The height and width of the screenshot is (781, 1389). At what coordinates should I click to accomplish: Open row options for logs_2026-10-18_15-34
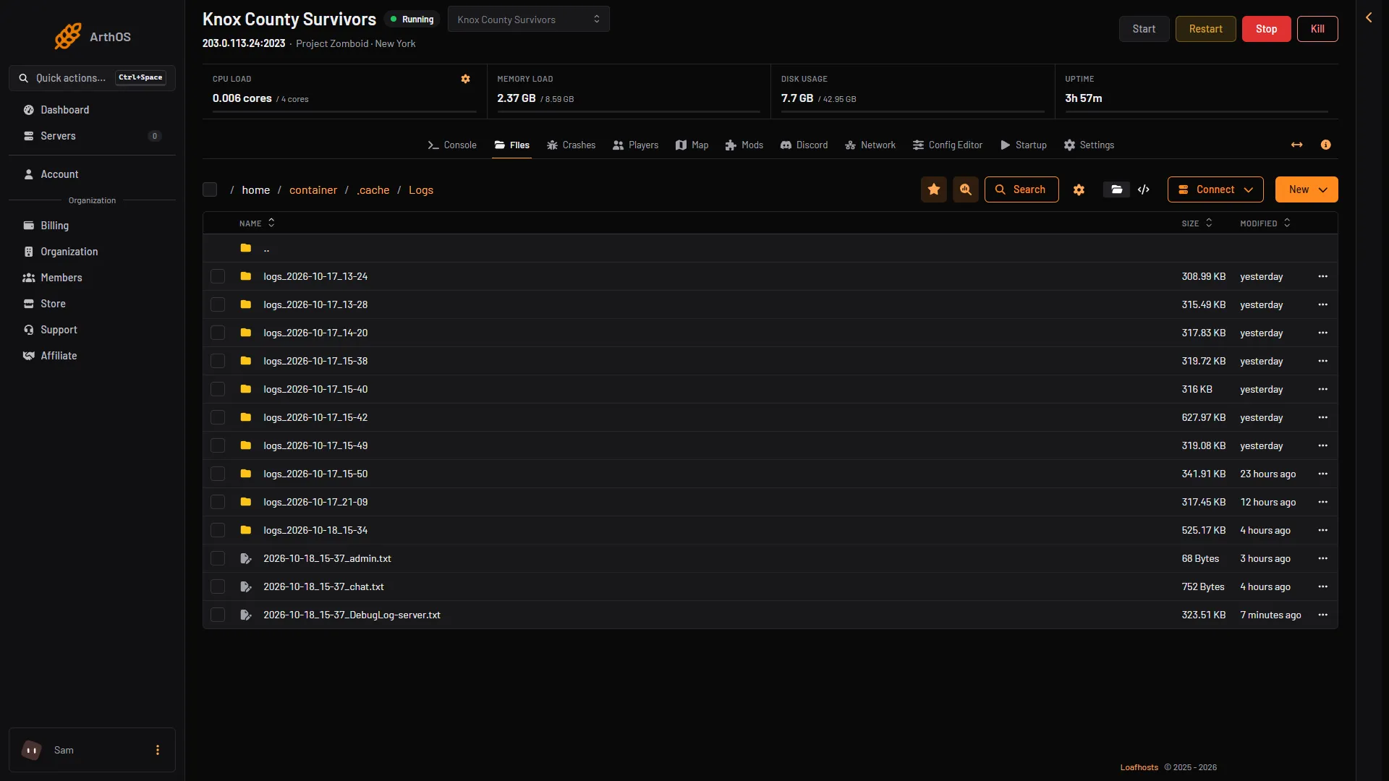click(x=1323, y=530)
